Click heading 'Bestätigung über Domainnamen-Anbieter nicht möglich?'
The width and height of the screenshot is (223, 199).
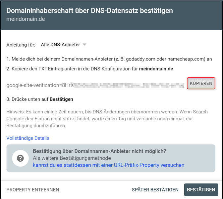pyautogui.click(x=99, y=151)
